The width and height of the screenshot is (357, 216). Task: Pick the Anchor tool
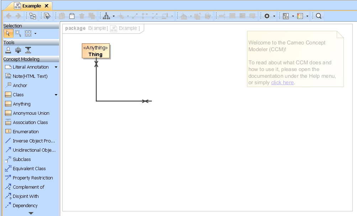pyautogui.click(x=20, y=85)
